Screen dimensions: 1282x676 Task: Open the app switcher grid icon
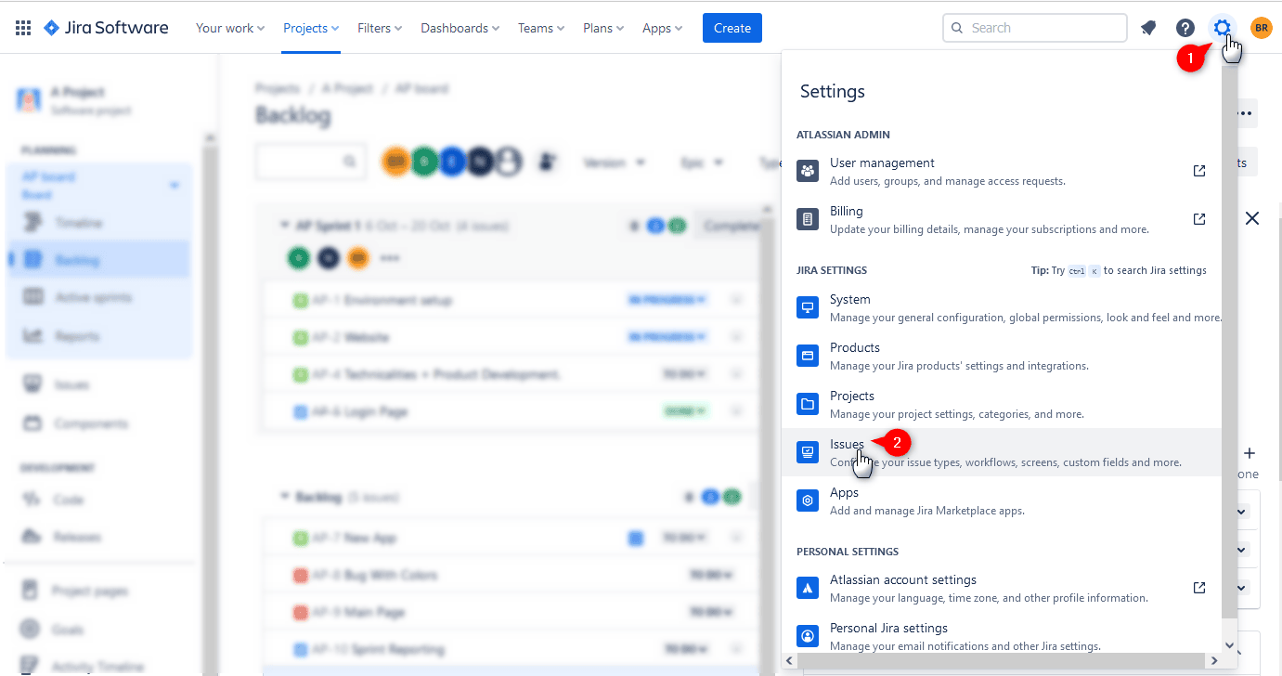[x=23, y=28]
